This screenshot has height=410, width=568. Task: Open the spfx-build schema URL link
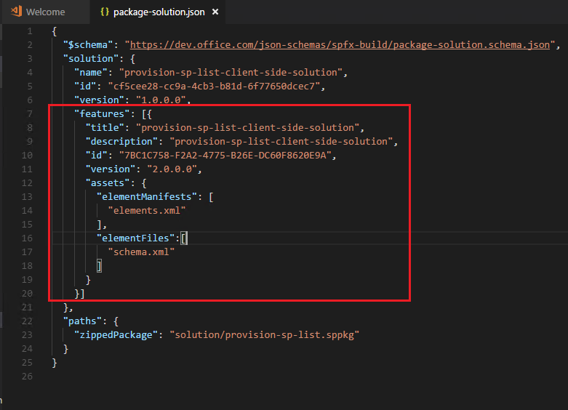pos(340,45)
